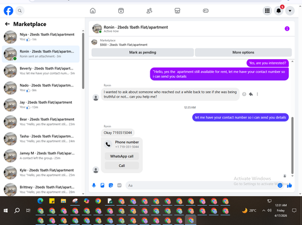Click Mark as pending button
Image resolution: width=302 pixels, height=225 pixels.
143,52
